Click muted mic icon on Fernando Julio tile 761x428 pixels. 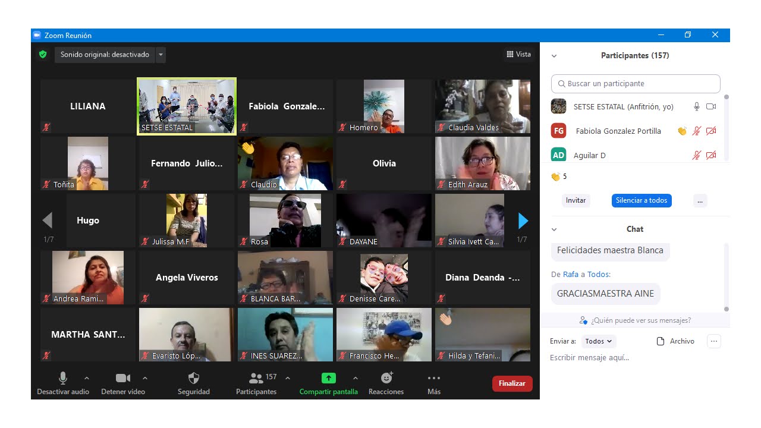pyautogui.click(x=145, y=184)
